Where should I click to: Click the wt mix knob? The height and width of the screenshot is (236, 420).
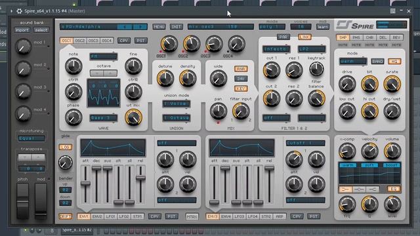pyautogui.click(x=133, y=117)
